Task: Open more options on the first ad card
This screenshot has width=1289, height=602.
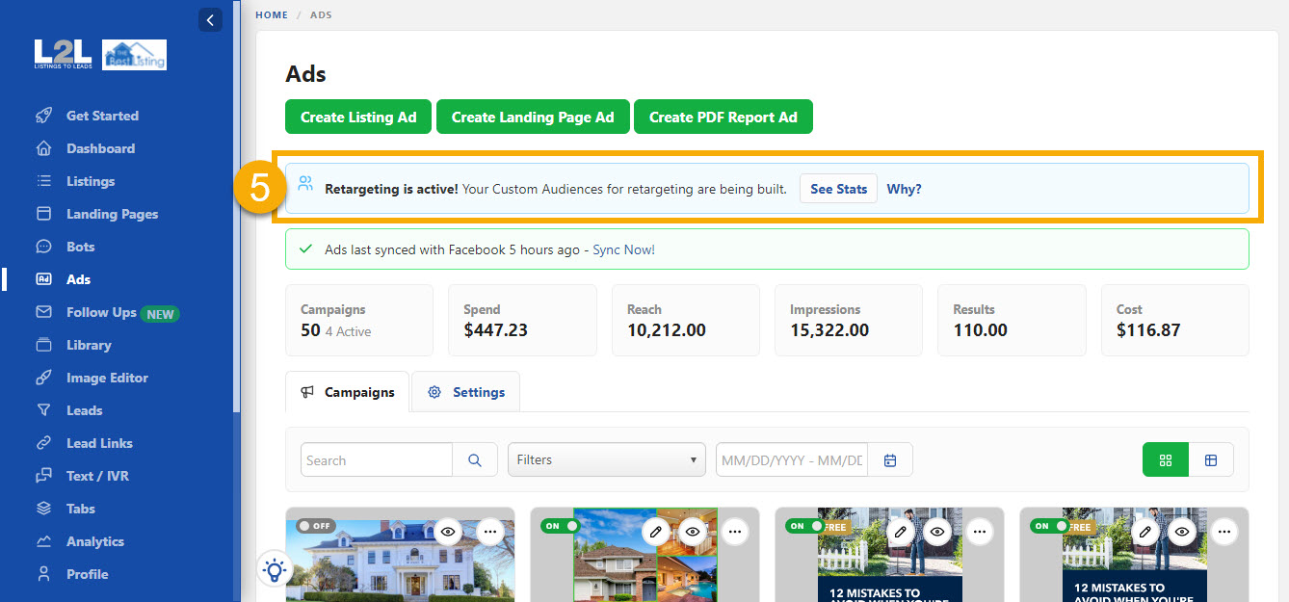Action: [x=490, y=531]
